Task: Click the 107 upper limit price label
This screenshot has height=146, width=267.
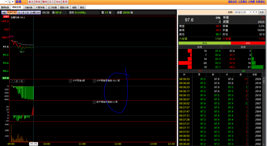Action: pyautogui.click(x=6, y=17)
